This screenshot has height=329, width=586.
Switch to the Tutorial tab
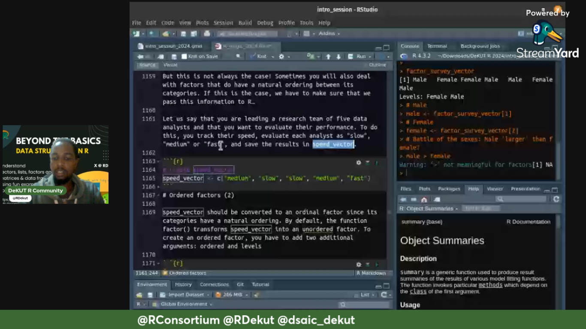coord(260,284)
